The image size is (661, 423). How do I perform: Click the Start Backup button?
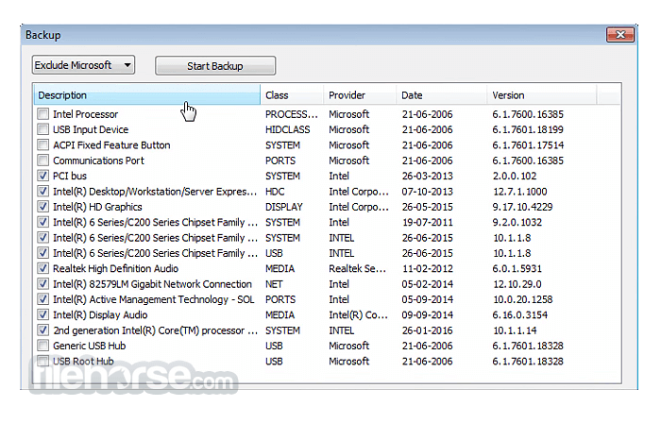[x=215, y=66]
